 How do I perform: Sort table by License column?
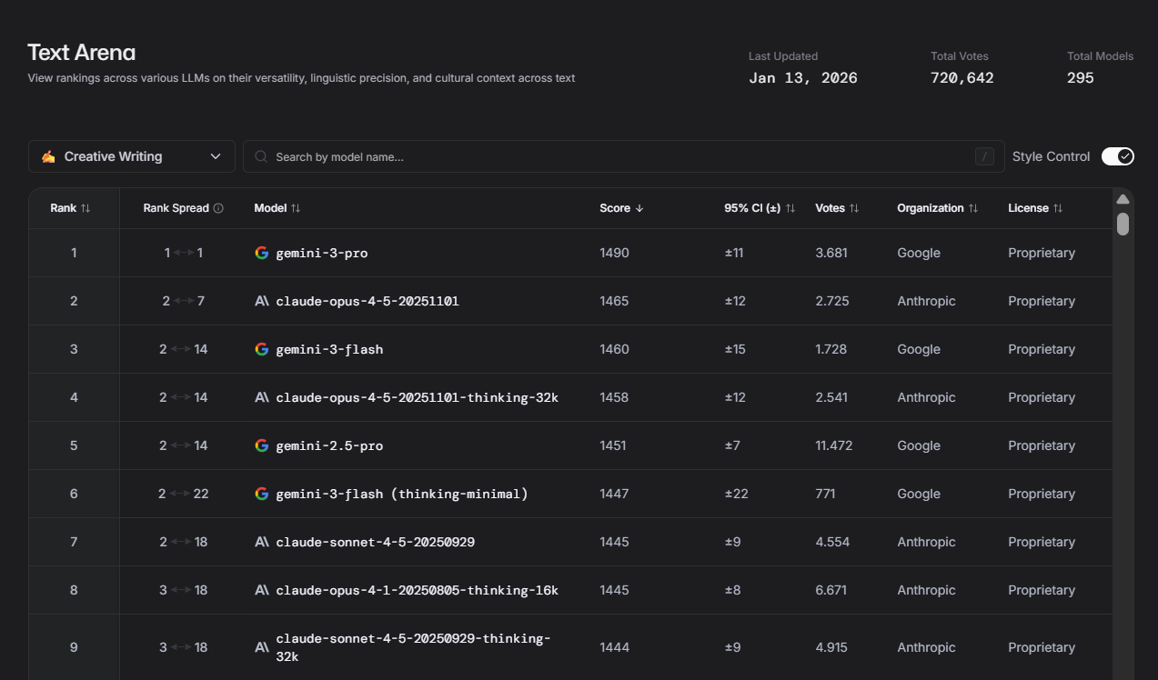pyautogui.click(x=1058, y=208)
